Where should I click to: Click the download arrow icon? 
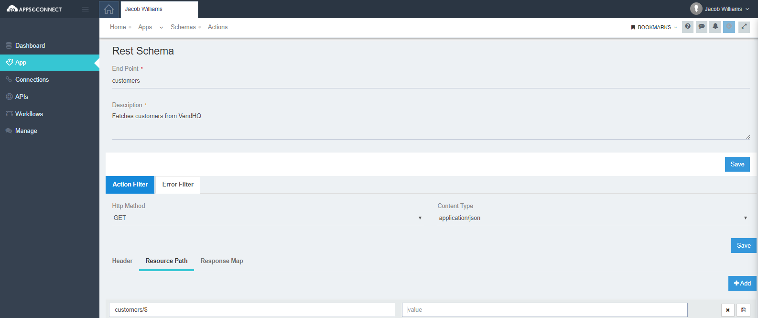click(x=729, y=27)
